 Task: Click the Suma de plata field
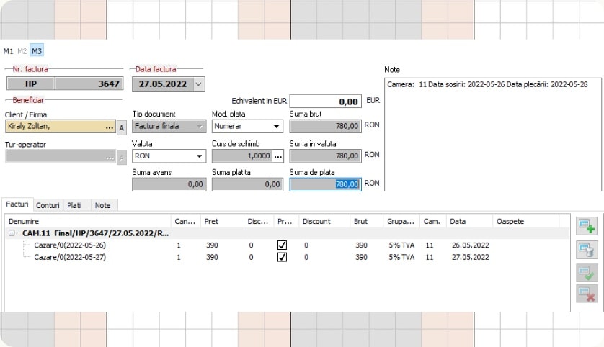coord(324,184)
